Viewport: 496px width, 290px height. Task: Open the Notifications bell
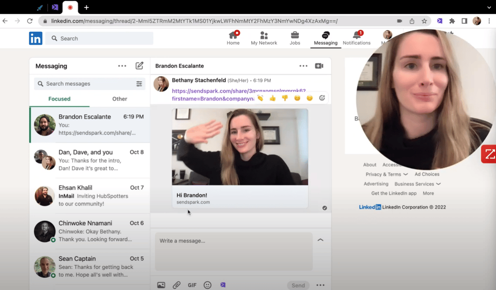357,38
